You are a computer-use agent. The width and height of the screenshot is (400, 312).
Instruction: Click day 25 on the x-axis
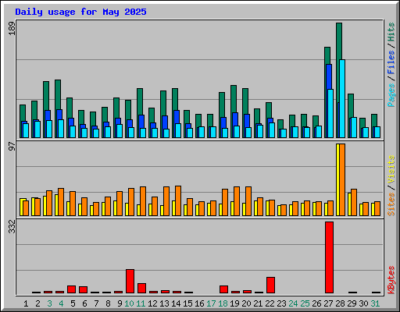coord(305,303)
